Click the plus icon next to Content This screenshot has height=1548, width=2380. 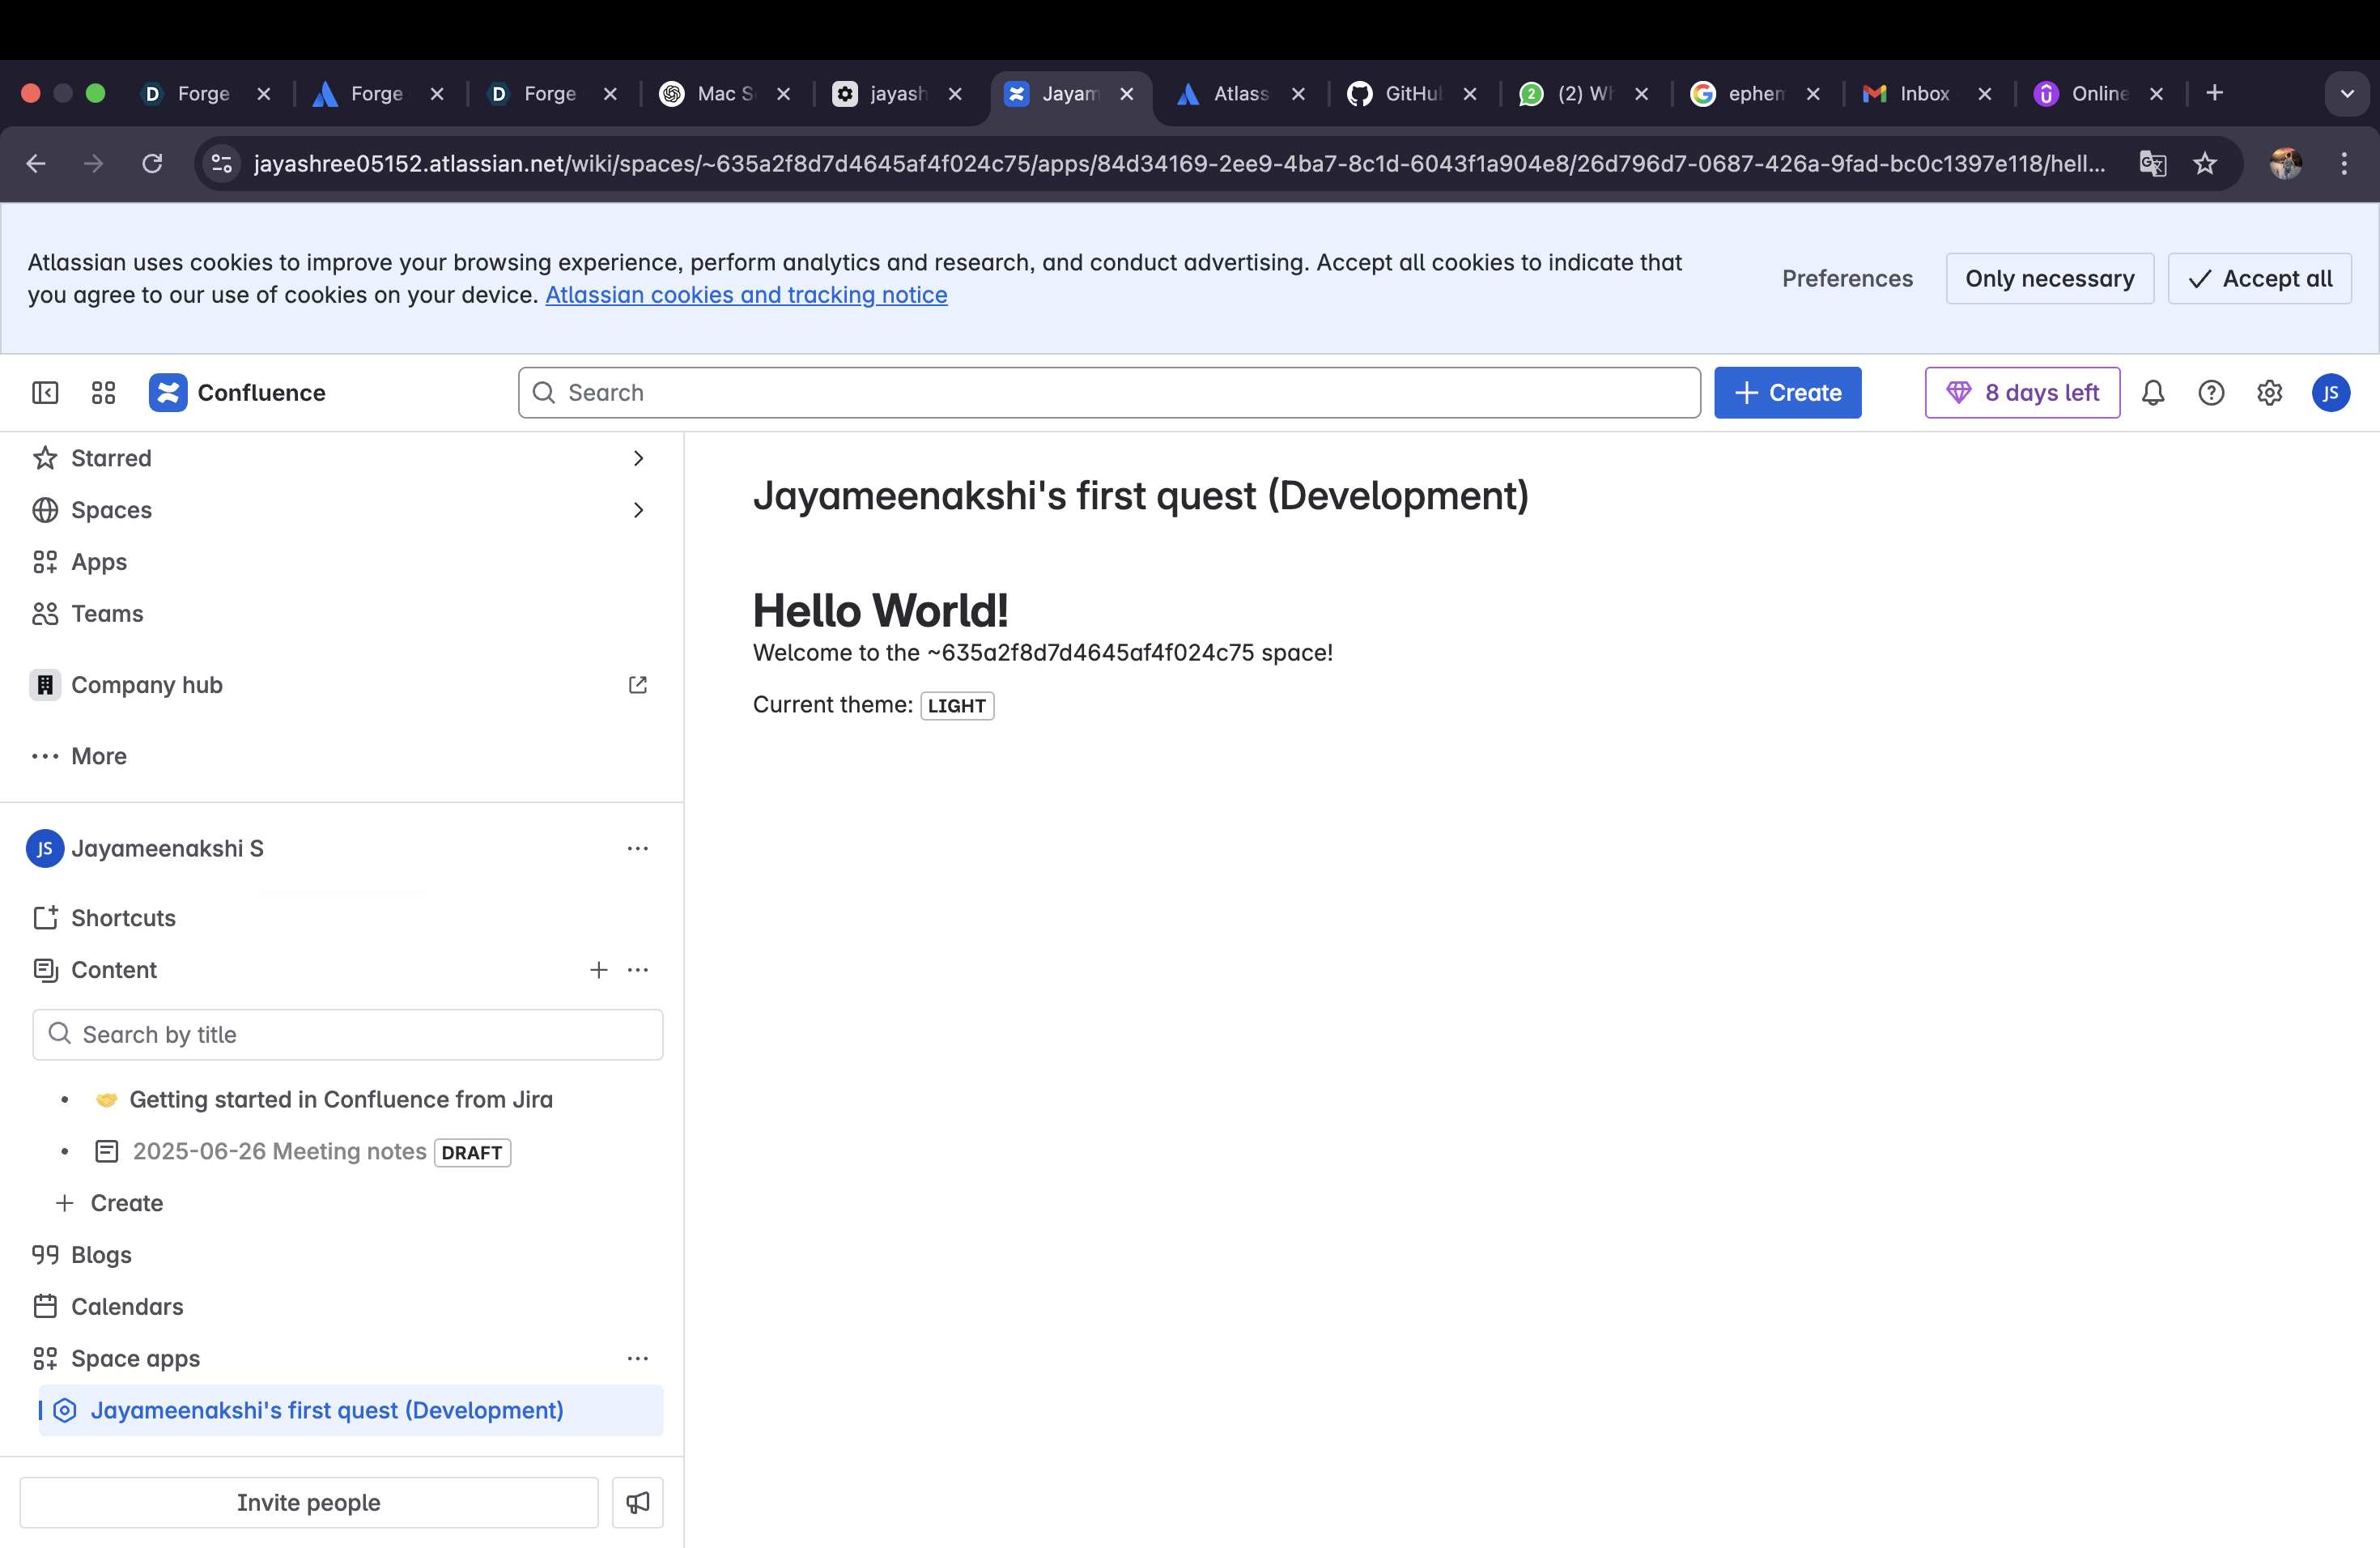click(x=598, y=970)
